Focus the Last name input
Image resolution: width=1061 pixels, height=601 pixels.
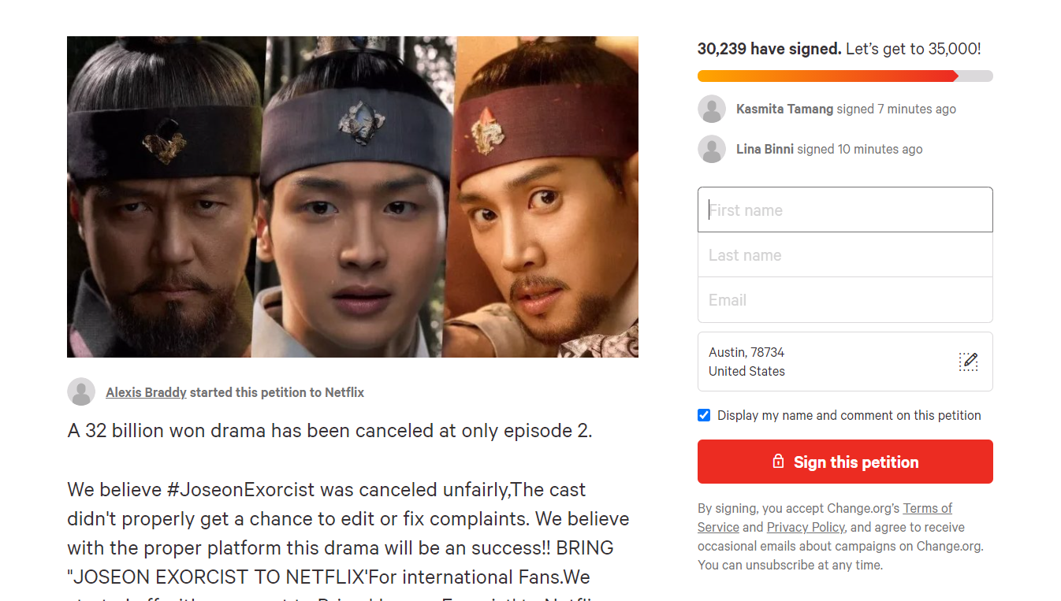(x=845, y=254)
